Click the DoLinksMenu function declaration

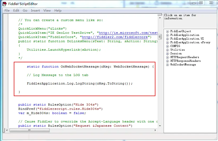tap(88, 41)
